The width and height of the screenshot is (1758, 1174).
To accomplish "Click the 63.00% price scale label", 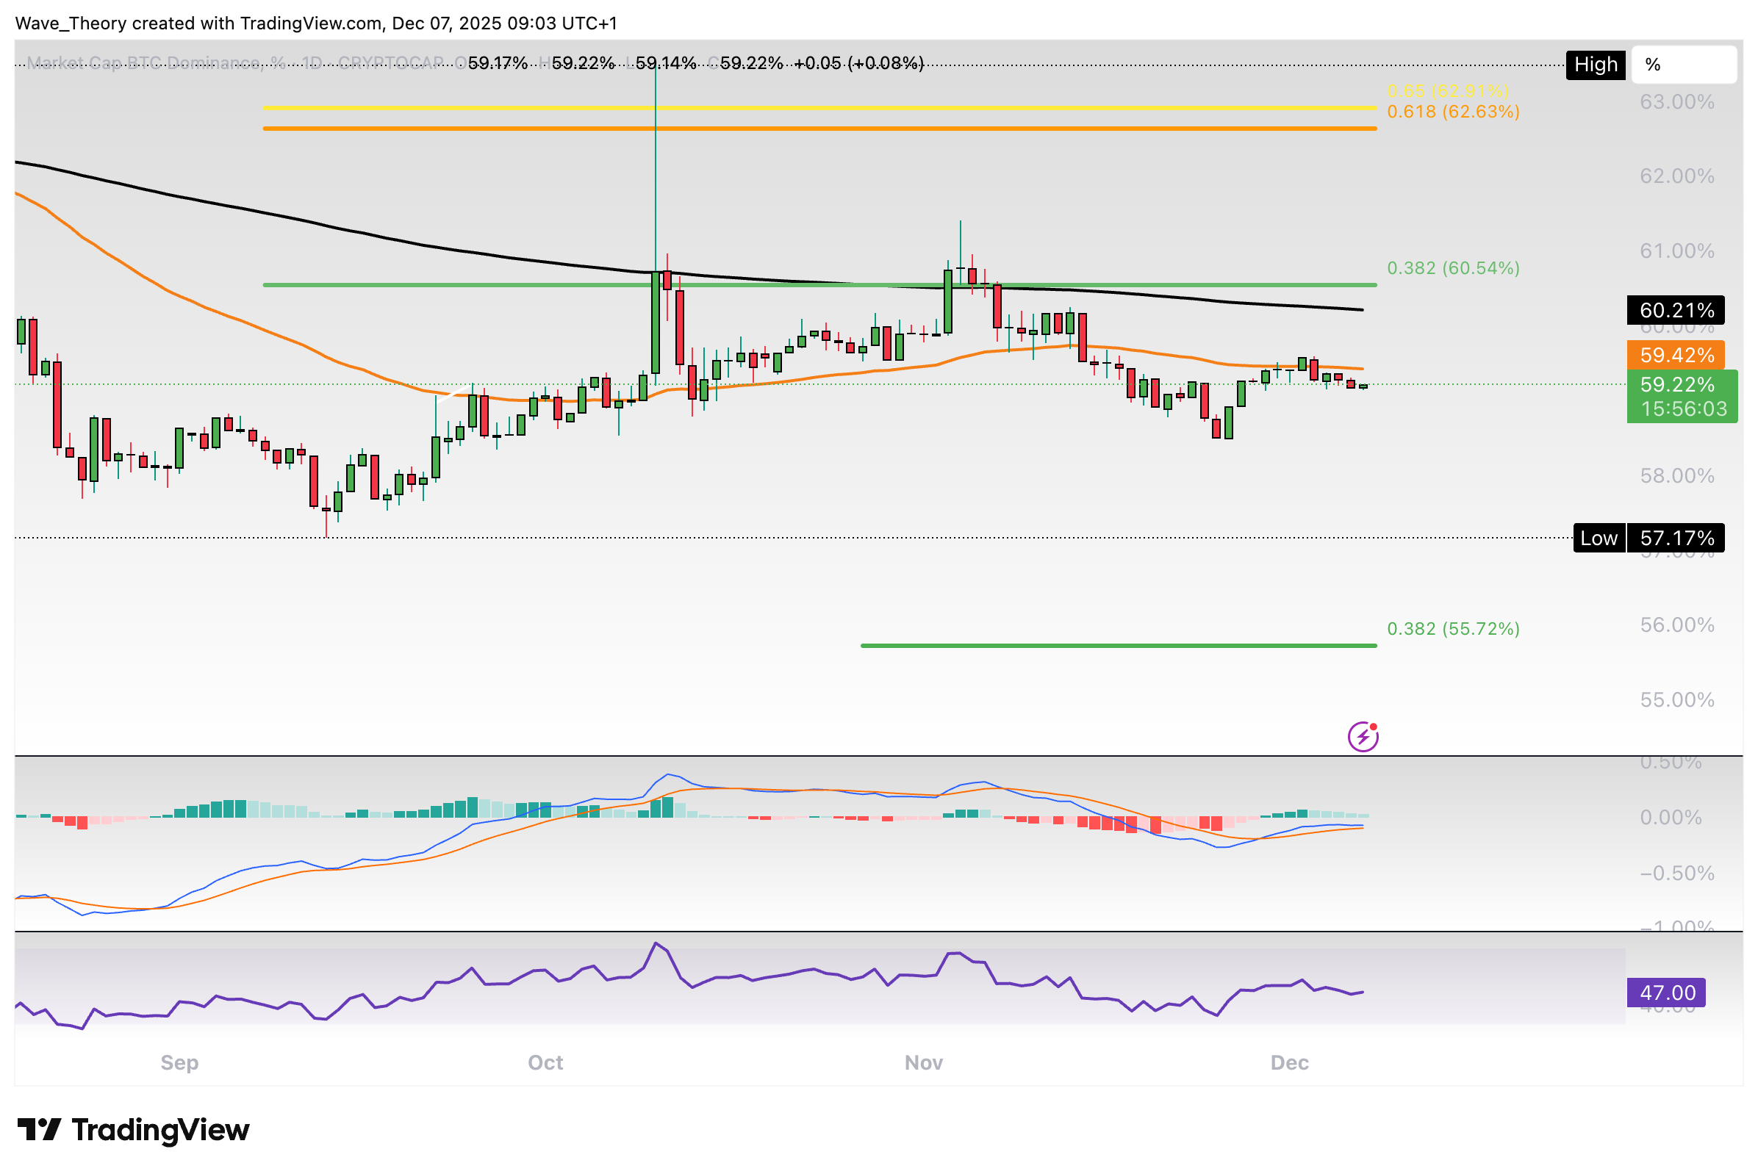I will point(1676,102).
